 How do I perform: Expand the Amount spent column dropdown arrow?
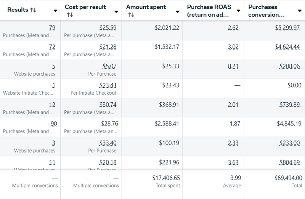coord(177,11)
